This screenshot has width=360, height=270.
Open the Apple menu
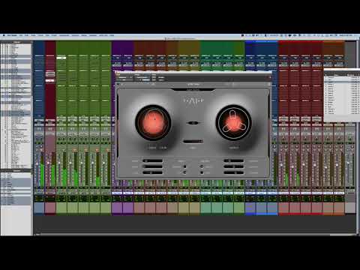tap(4, 35)
